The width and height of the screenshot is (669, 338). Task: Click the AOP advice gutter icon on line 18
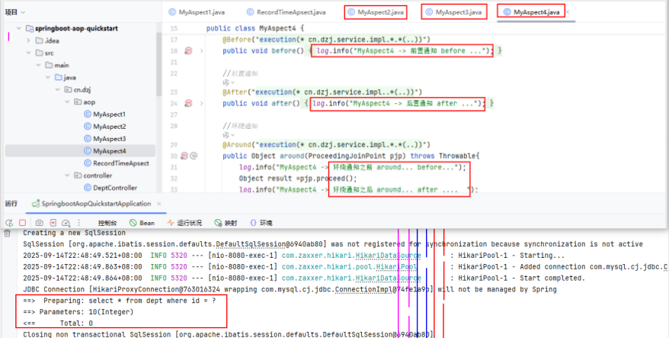(x=189, y=50)
